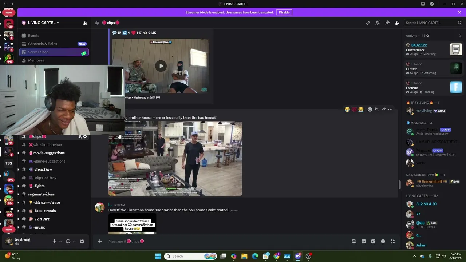Click member Adam in member list
This screenshot has width=466, height=262.
tap(434, 245)
